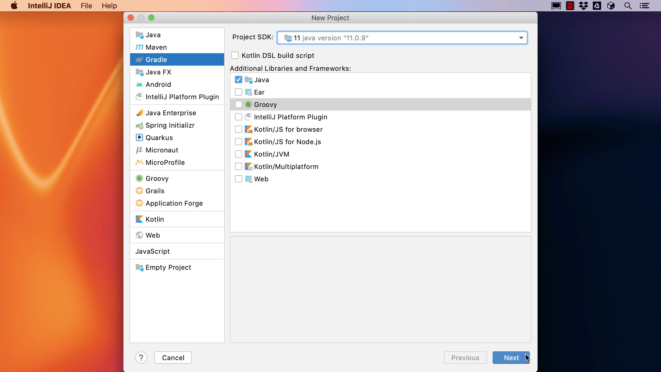Click the question mark help button
Image resolution: width=661 pixels, height=372 pixels.
coord(141,358)
